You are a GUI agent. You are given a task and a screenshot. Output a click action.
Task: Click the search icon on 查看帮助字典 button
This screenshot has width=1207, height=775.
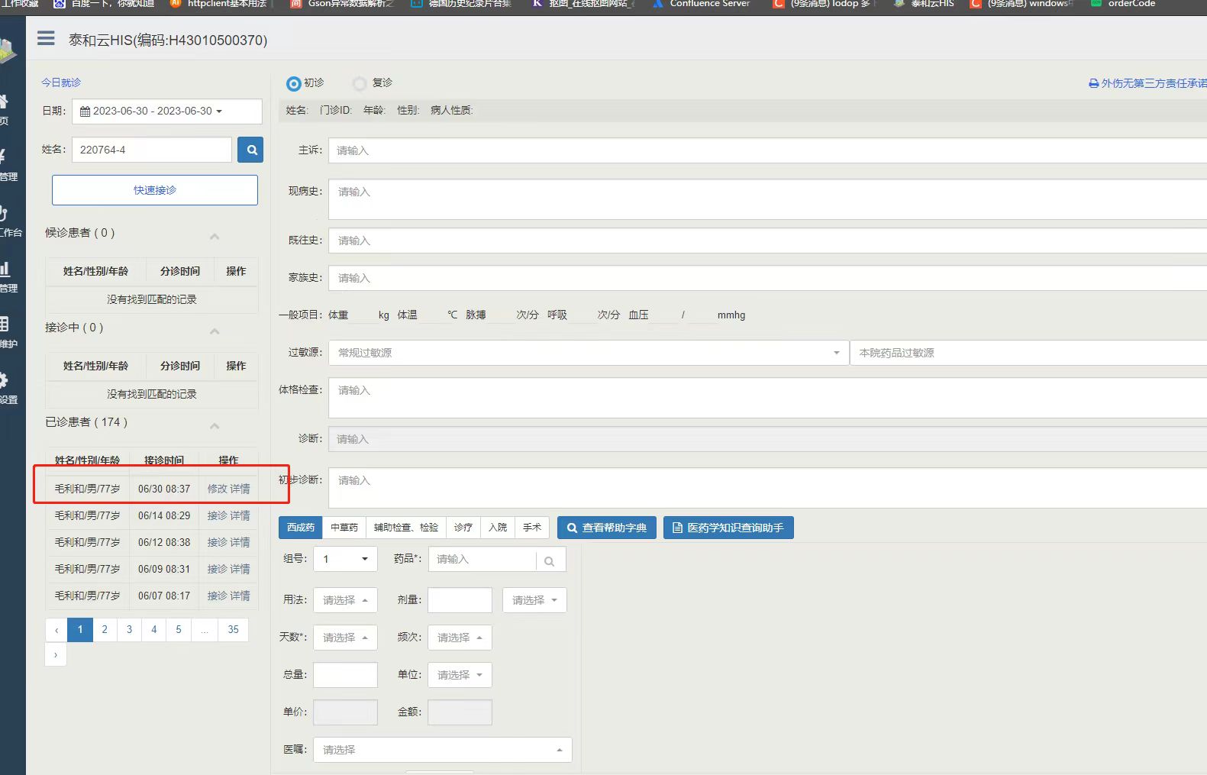point(572,528)
